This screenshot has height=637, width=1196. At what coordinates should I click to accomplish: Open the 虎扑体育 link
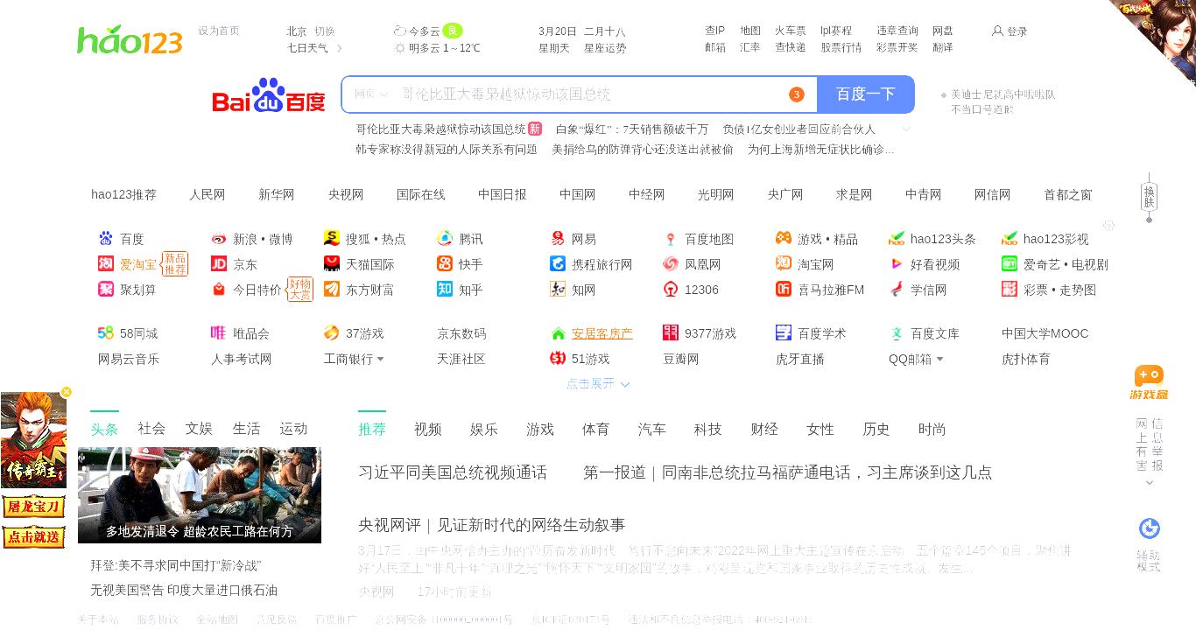click(1026, 359)
